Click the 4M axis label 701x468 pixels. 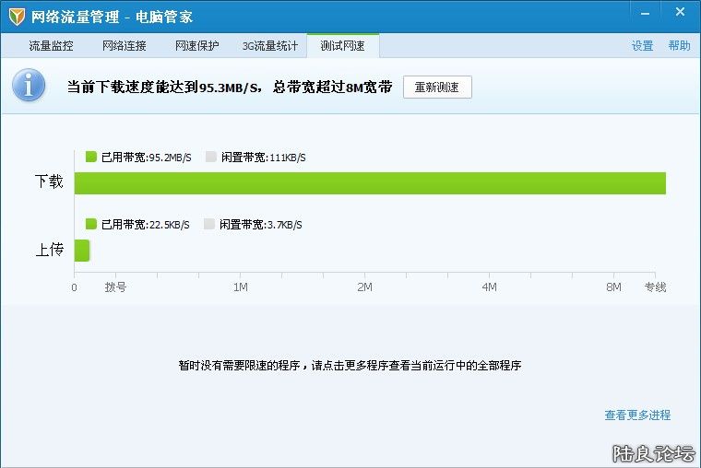point(490,287)
